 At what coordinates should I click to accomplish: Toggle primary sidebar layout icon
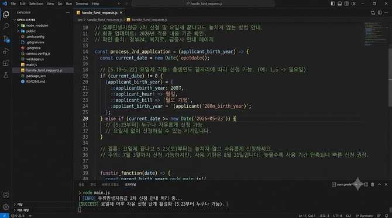pyautogui.click(x=333, y=3)
